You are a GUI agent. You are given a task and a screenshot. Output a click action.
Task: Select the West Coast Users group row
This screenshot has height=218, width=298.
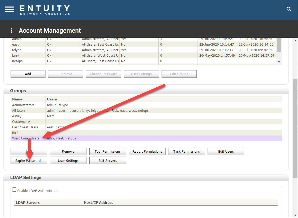[146, 138]
